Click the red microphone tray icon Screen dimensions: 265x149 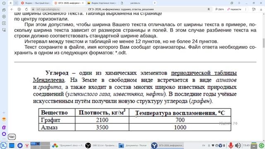[x=231, y=145]
